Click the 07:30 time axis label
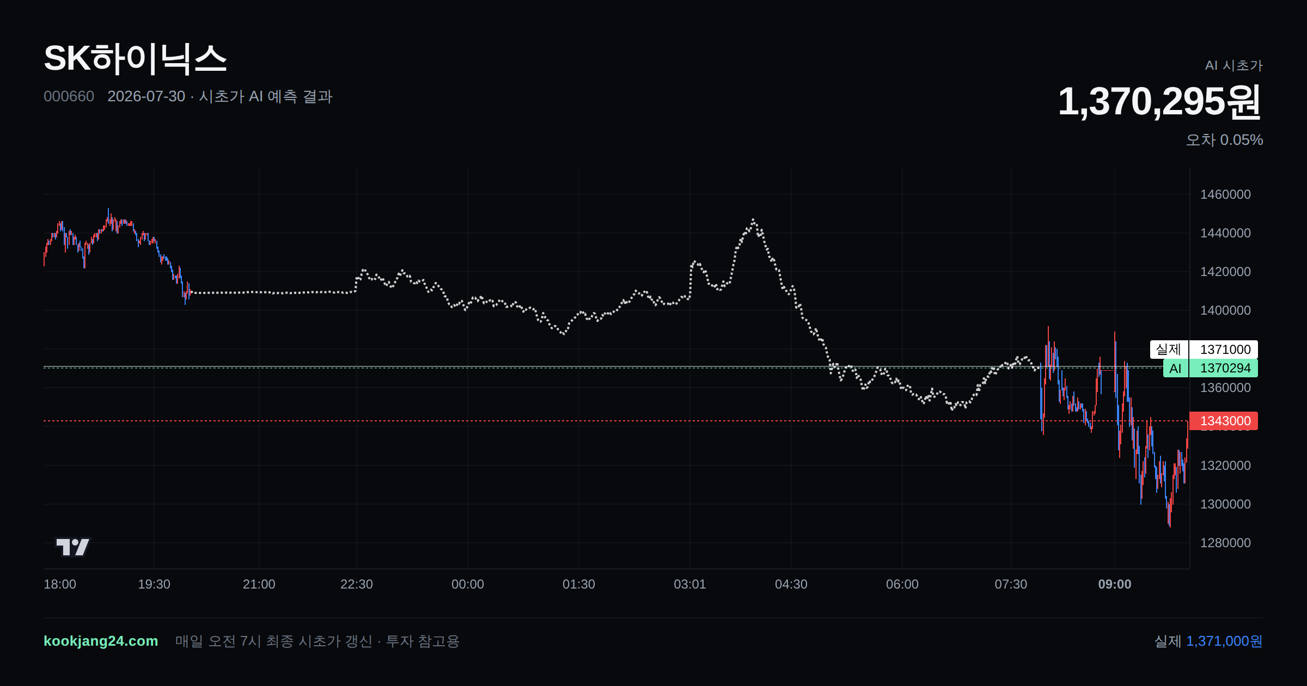 pos(1011,584)
